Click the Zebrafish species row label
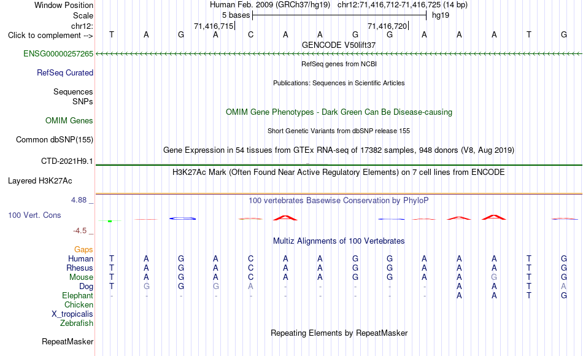 point(77,323)
